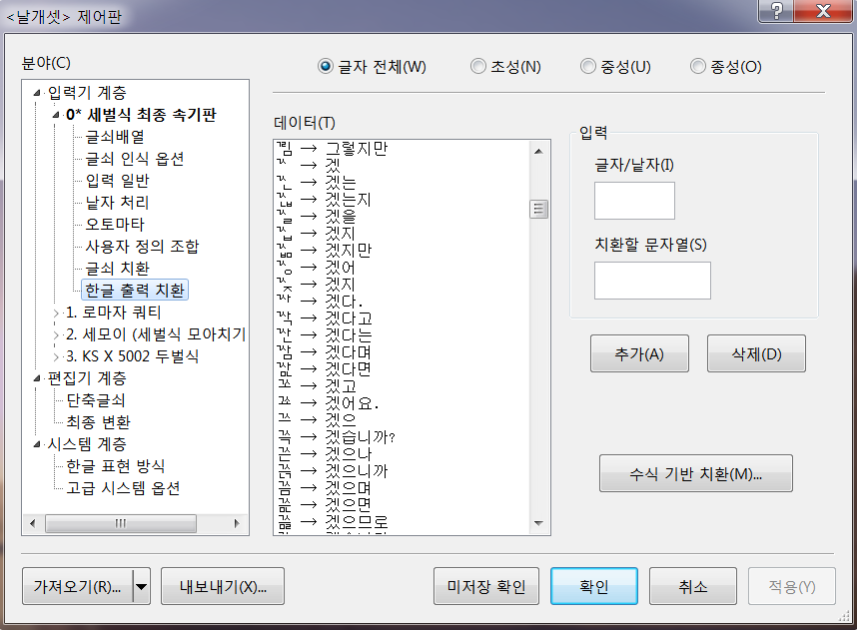857x630 pixels.
Task: Open 사용자 정의 조합 page
Action: [142, 246]
